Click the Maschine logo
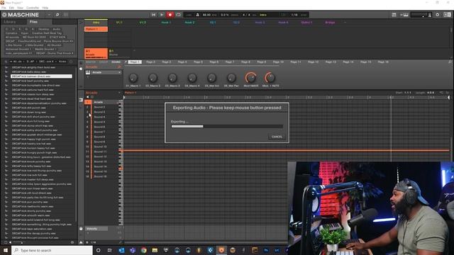This screenshot has height=255, width=454. 21,15
